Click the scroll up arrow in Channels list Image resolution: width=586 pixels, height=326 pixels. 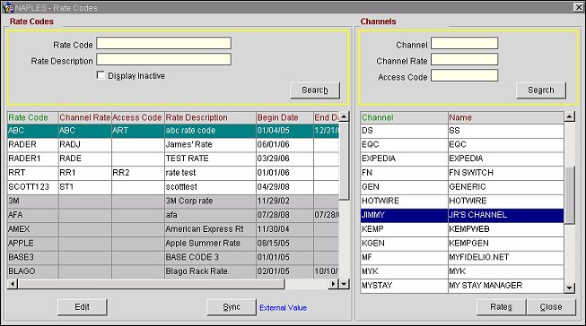pyautogui.click(x=569, y=116)
